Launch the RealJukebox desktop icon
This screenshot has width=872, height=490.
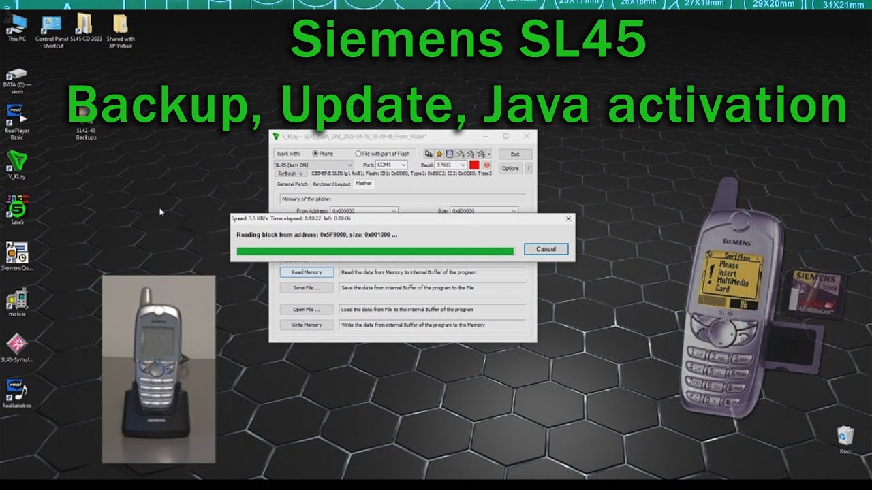point(16,394)
